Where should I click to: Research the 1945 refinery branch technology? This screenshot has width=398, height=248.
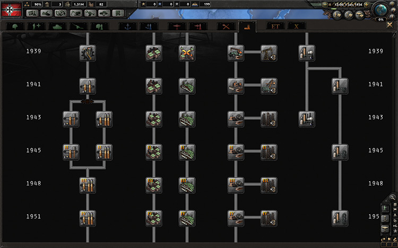[340, 152]
